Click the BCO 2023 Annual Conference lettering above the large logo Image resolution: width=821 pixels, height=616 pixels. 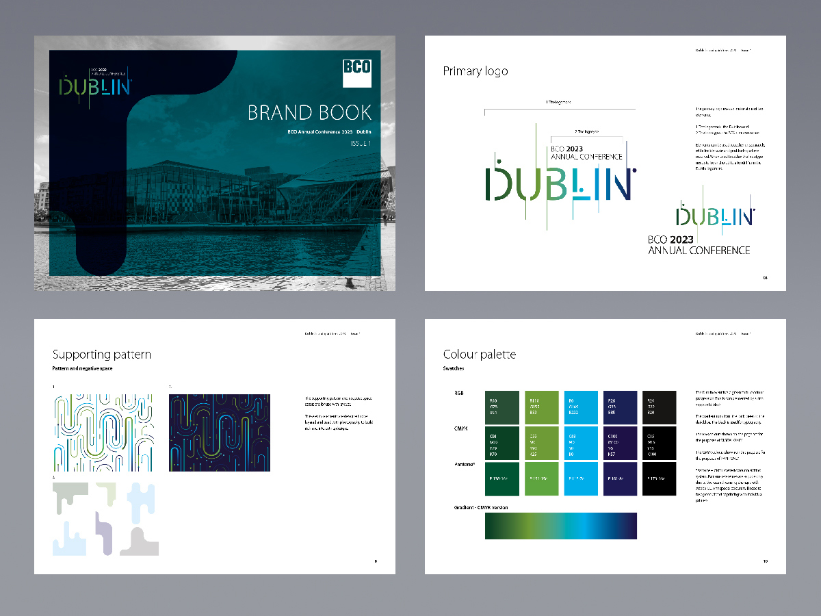point(586,152)
